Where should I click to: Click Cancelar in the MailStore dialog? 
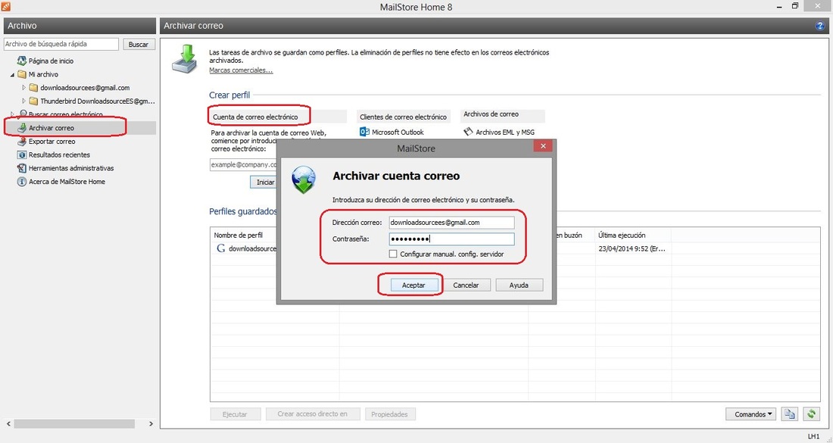tap(466, 285)
